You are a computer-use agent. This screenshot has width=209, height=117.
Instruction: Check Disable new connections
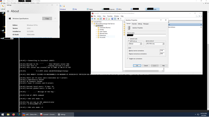coord(128,58)
